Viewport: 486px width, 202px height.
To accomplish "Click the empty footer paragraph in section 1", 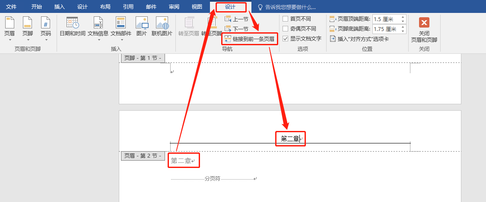I will [172, 71].
